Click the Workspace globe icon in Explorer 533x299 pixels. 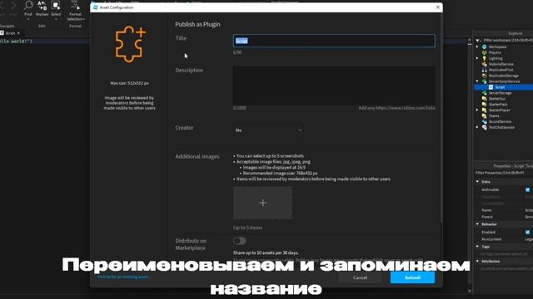click(x=485, y=47)
